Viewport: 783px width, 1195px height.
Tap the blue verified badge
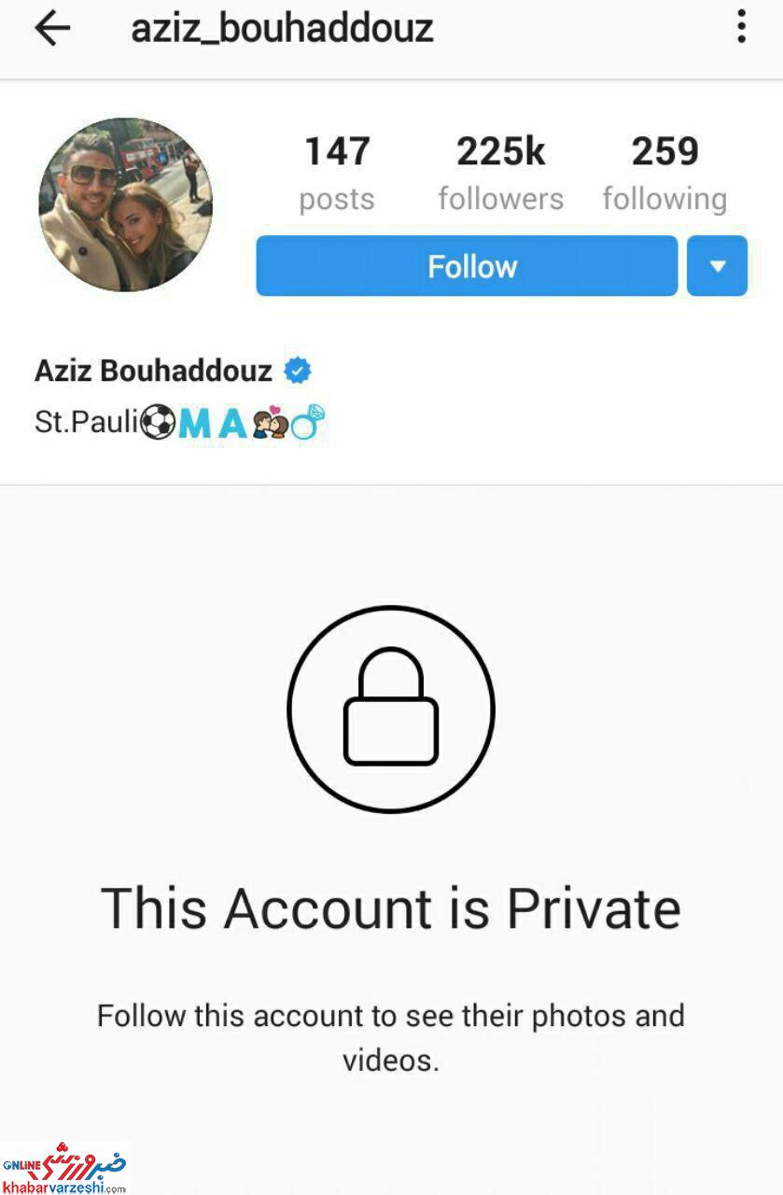coord(298,372)
